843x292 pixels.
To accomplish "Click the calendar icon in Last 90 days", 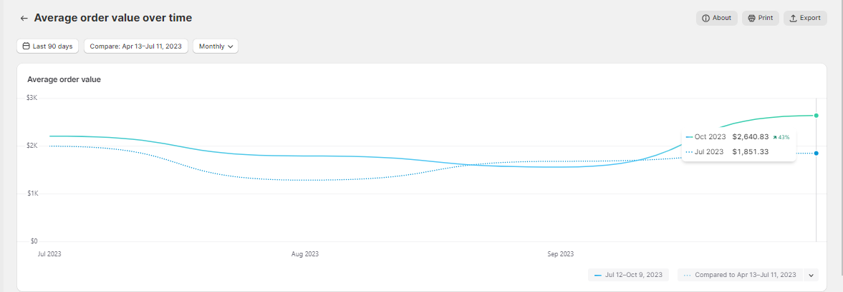I will 26,46.
